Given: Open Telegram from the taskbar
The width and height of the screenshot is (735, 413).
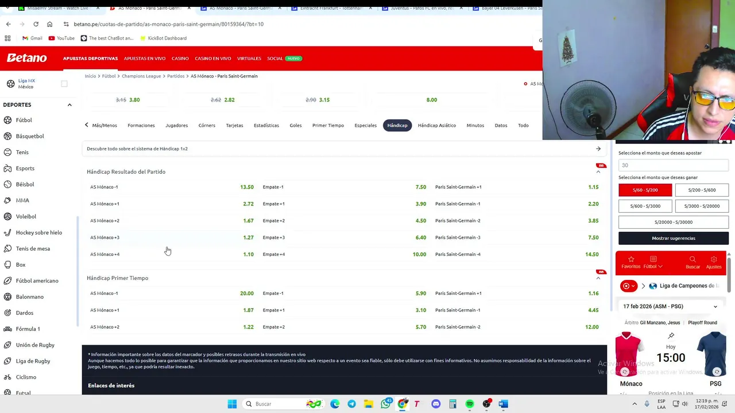Looking at the screenshot, I should (351, 404).
